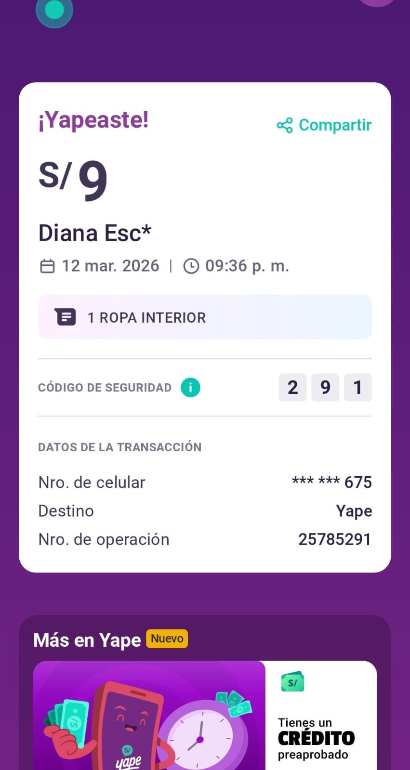
Task: Tap the green S/ cash icon
Action: click(x=292, y=682)
